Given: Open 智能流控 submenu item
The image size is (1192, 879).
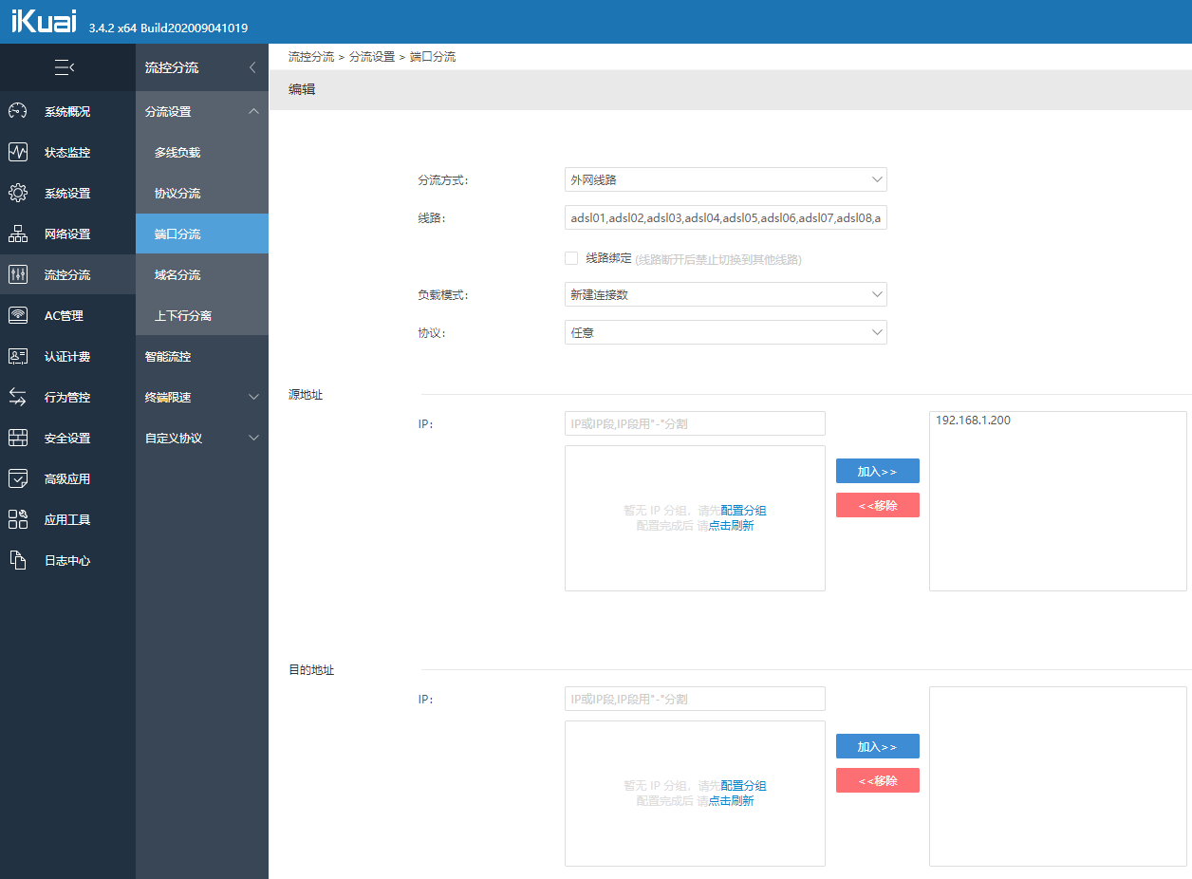Looking at the screenshot, I should coord(202,356).
